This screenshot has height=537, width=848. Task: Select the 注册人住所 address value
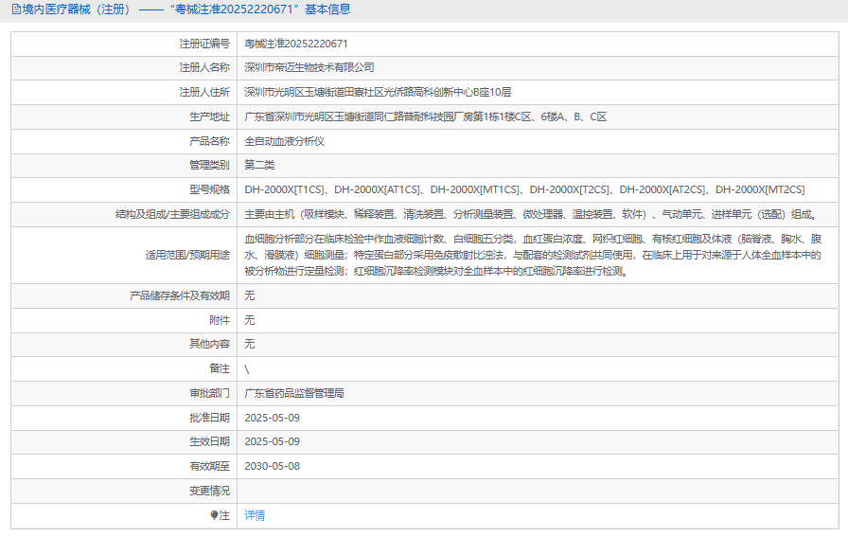coord(378,93)
